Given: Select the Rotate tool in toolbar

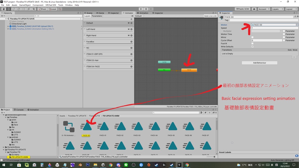Looking at the screenshot, I should tap(14, 9).
